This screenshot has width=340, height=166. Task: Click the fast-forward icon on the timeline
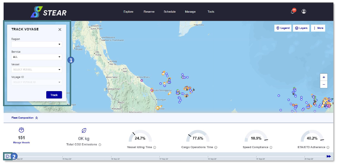(x=329, y=156)
